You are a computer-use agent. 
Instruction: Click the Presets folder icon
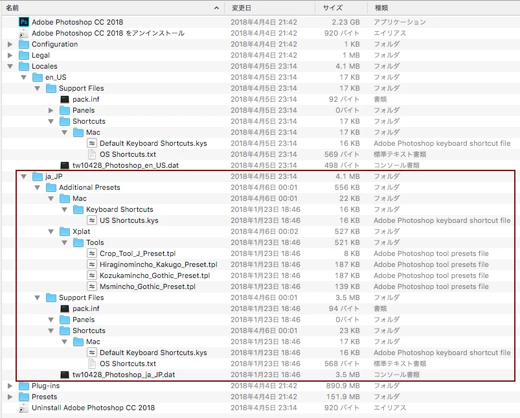click(x=24, y=397)
